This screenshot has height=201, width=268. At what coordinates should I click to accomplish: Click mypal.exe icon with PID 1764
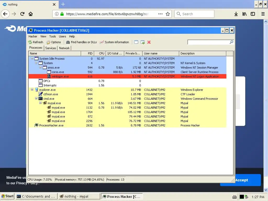(x=49, y=112)
